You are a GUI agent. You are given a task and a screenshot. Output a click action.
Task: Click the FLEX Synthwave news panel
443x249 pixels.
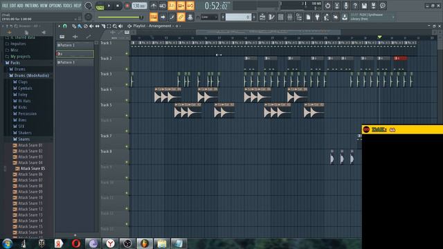372,17
